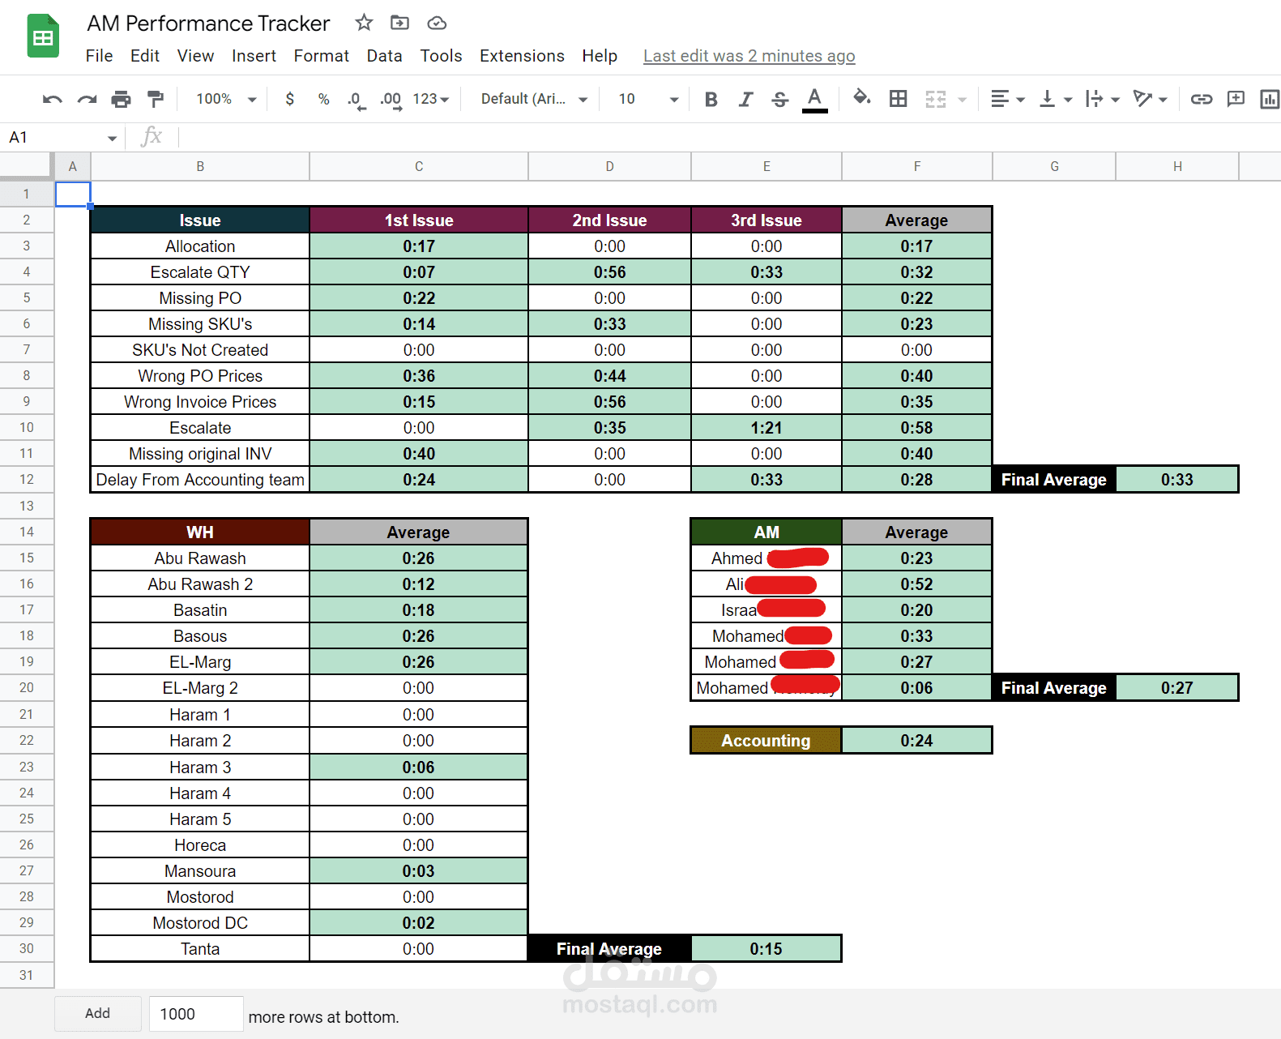Open the zoom 100% dropdown
1281x1039 pixels.
coord(226,99)
